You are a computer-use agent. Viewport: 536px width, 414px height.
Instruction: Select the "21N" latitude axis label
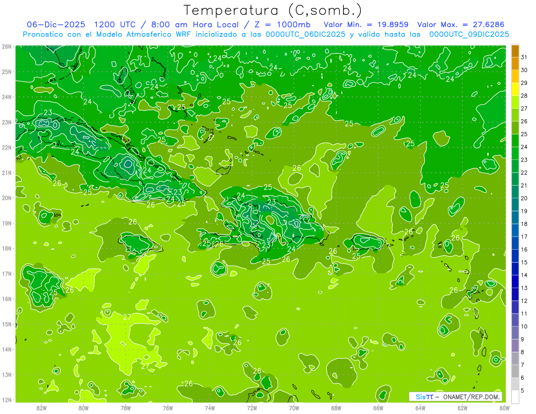6,172
